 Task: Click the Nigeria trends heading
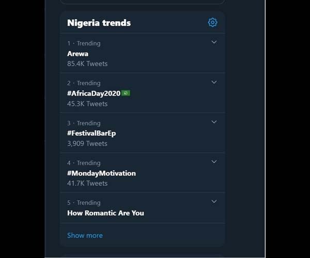[x=99, y=23]
